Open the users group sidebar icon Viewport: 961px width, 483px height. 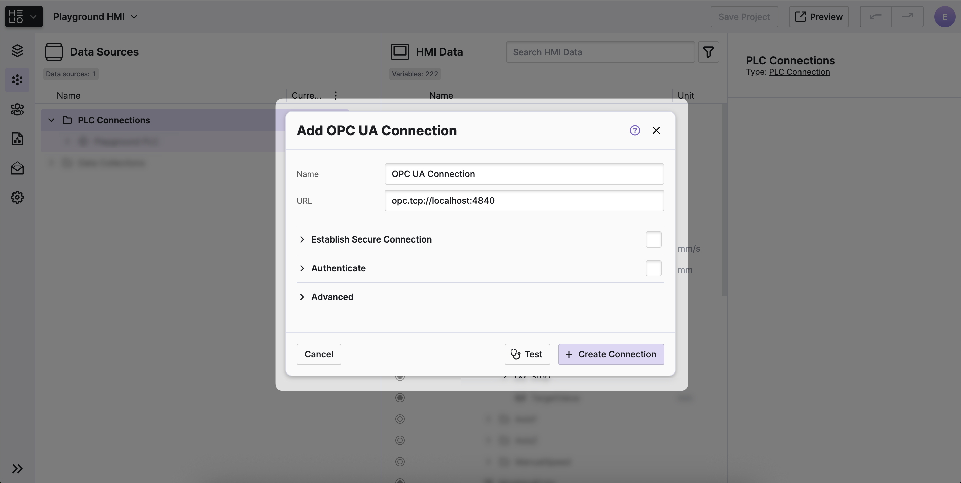coord(17,109)
